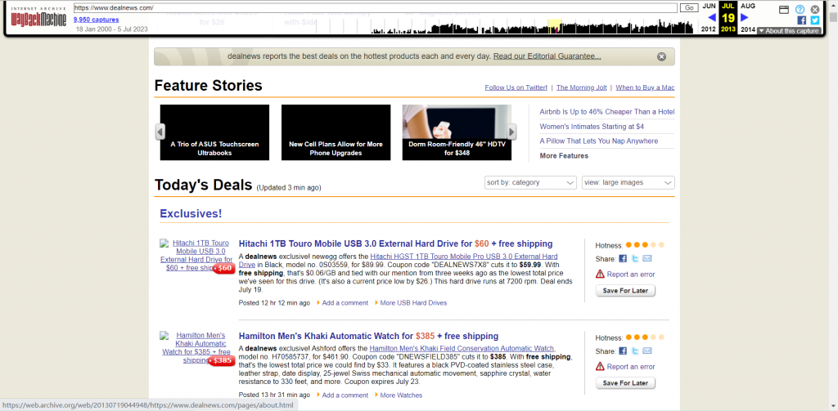Image resolution: width=838 pixels, height=411 pixels.
Task: Click the Exclusives! section heading
Action: point(190,213)
